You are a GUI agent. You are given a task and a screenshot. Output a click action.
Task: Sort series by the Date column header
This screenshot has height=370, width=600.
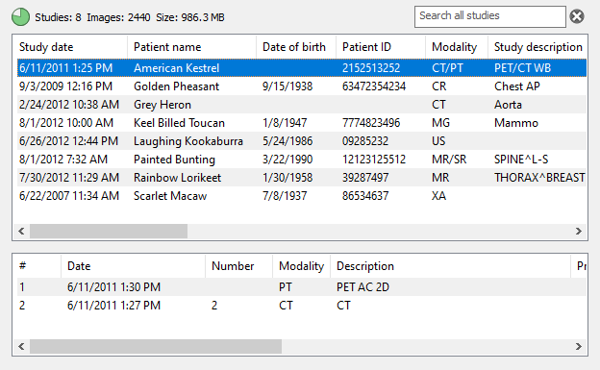tap(133, 266)
